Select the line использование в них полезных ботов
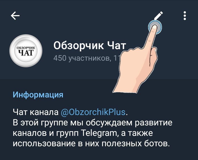This screenshot has width=198, height=160. (x=91, y=144)
